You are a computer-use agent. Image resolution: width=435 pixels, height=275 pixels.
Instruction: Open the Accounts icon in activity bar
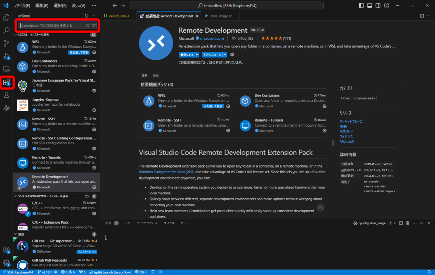pyautogui.click(x=6, y=250)
